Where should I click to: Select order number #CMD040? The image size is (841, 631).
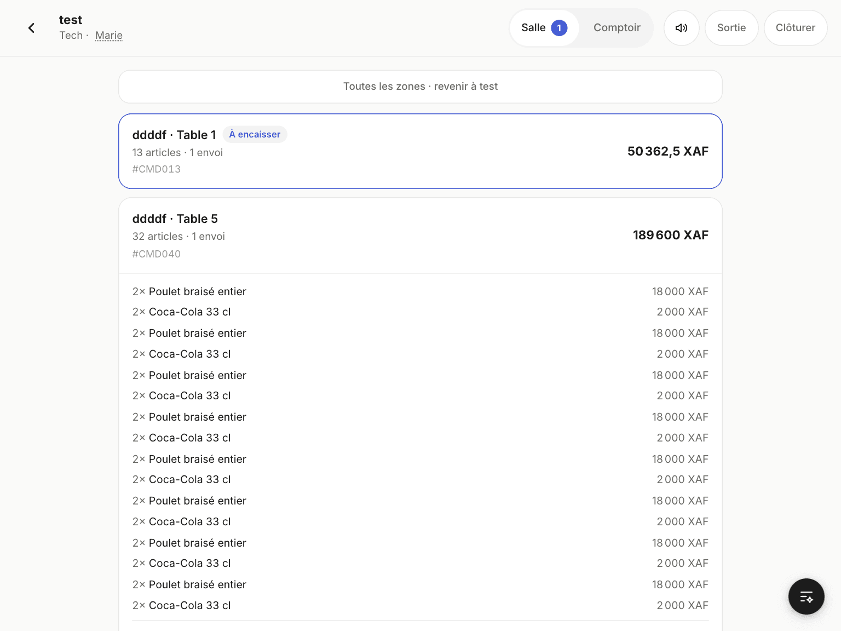coord(157,254)
